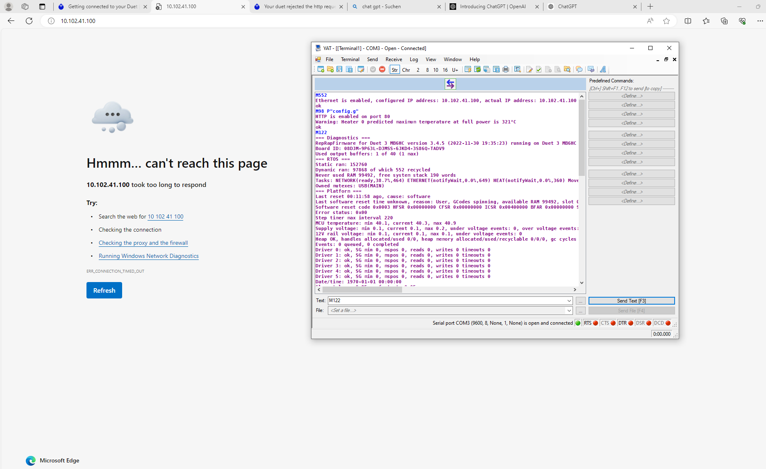Click the log settings pencil icon in YAT
This screenshot has height=469, width=766.
point(530,69)
